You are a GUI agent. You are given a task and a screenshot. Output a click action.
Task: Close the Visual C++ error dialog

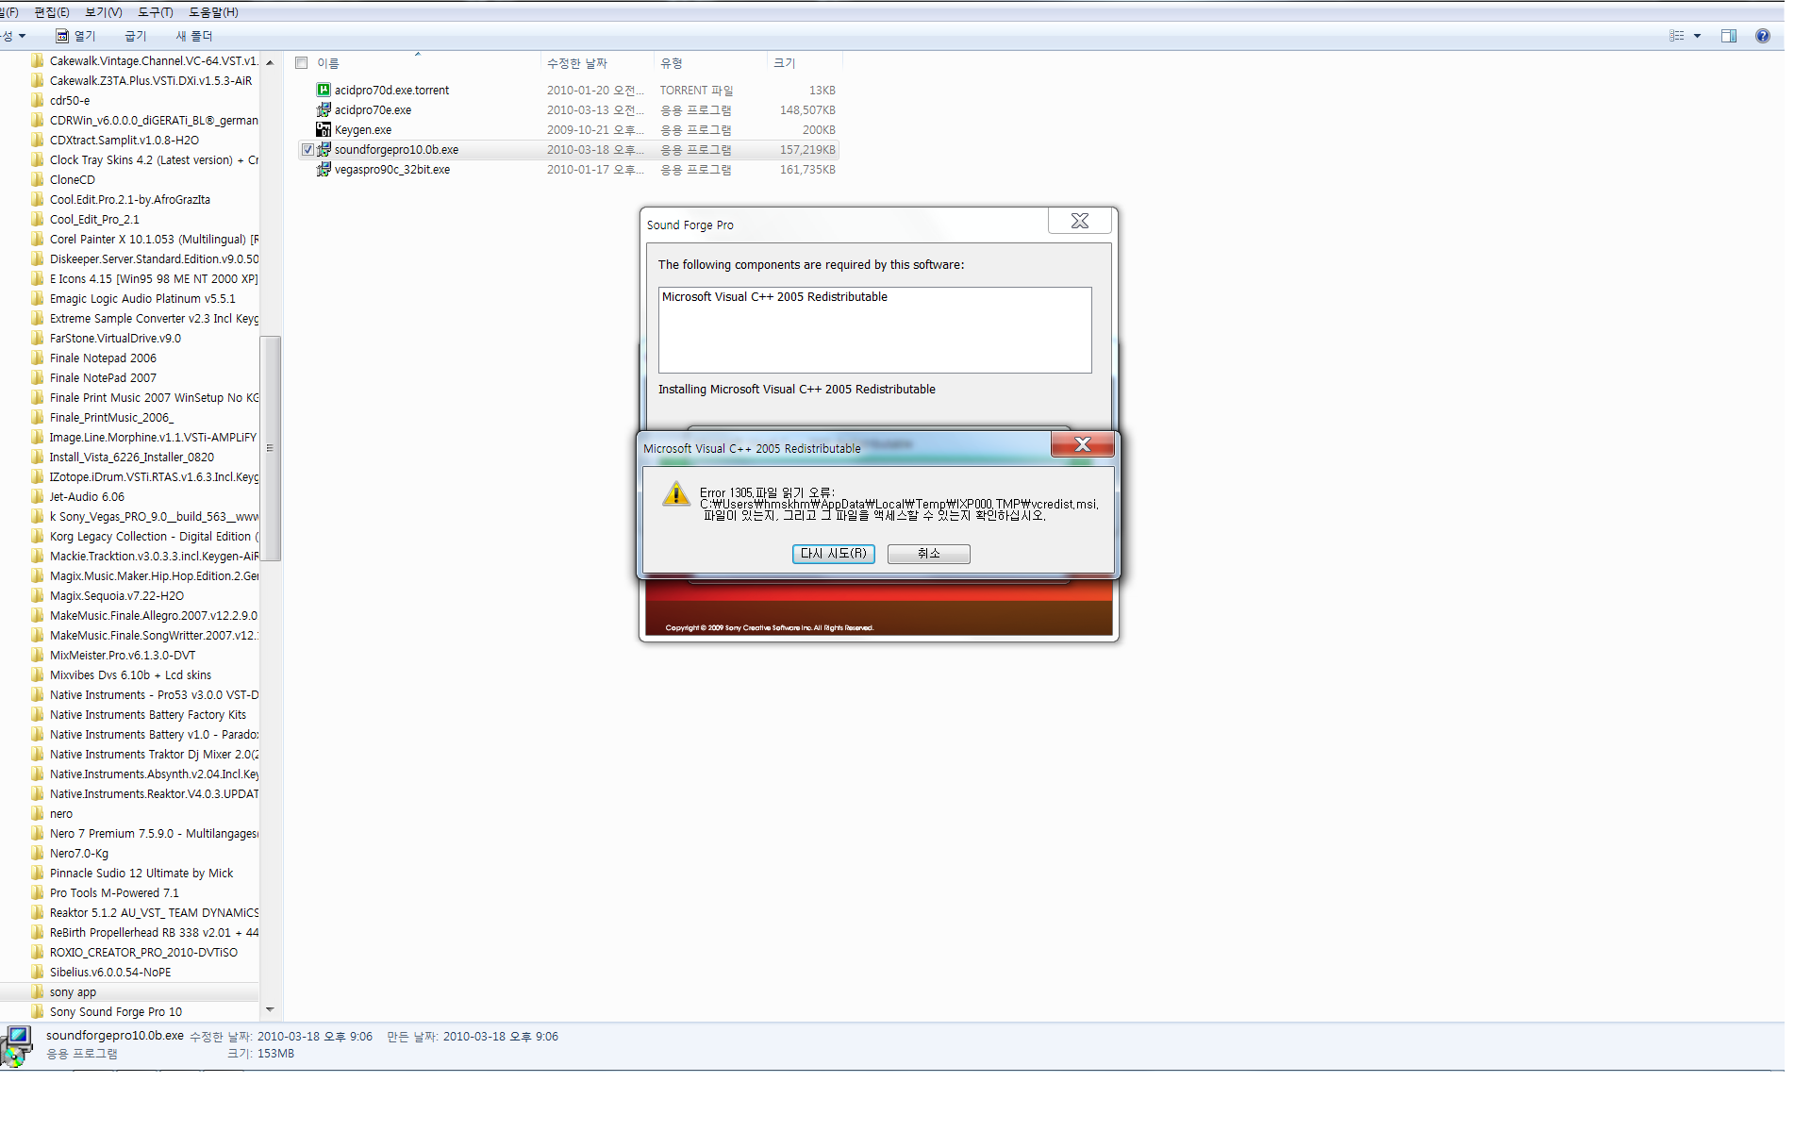[1083, 444]
